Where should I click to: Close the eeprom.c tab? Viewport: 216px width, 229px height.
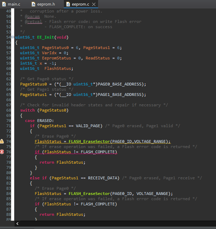(94, 5)
